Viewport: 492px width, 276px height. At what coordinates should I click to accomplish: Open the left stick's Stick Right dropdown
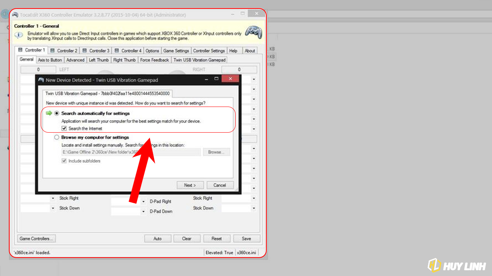(x=53, y=199)
